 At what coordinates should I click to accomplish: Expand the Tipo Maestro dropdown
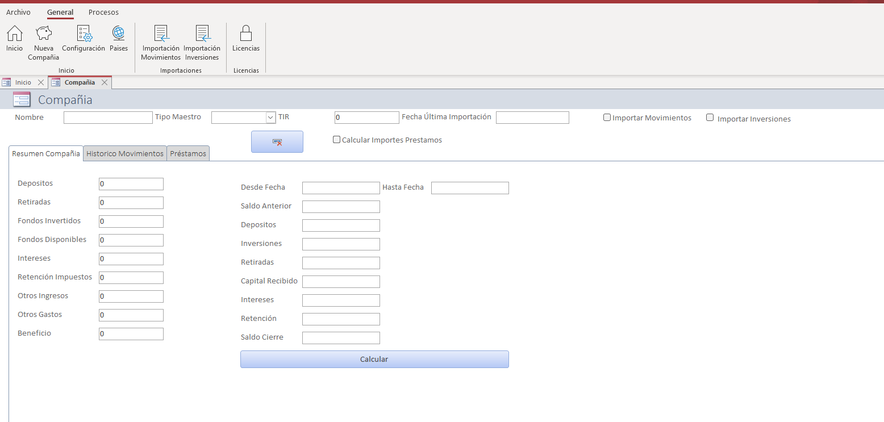[270, 118]
